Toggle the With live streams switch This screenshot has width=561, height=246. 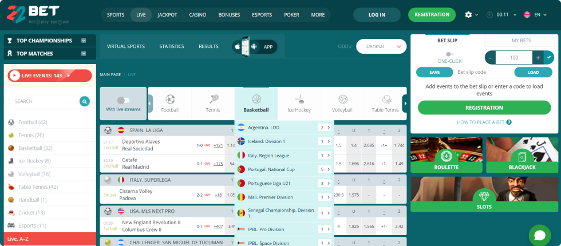[124, 101]
